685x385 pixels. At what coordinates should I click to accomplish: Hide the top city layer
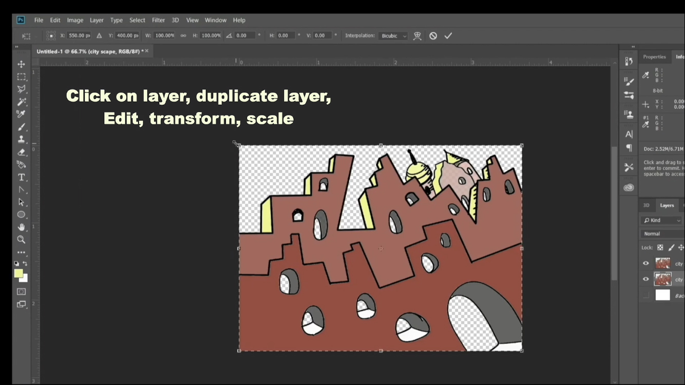pyautogui.click(x=645, y=263)
